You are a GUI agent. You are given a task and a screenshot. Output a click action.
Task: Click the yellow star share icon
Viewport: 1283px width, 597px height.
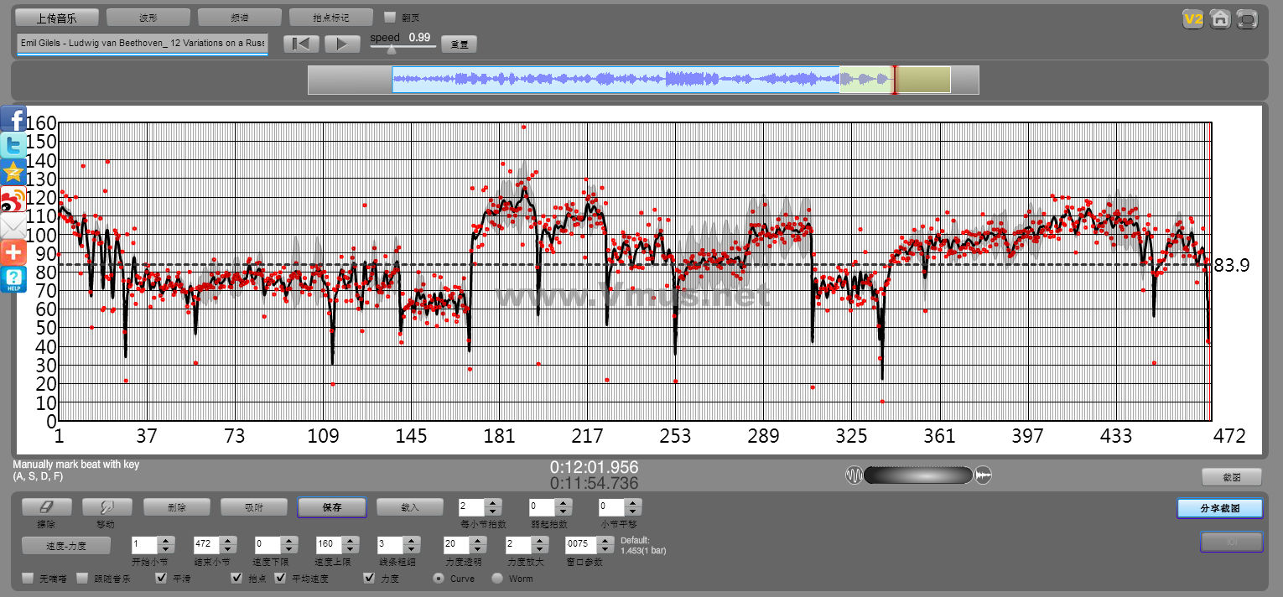click(x=13, y=173)
